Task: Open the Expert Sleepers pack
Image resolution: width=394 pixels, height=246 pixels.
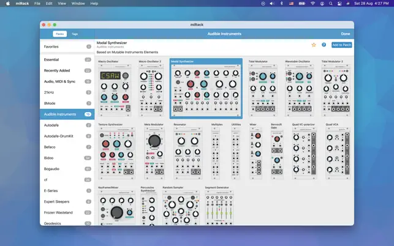Action: click(x=67, y=201)
